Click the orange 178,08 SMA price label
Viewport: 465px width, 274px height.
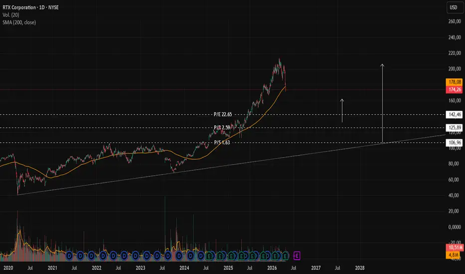coord(455,82)
